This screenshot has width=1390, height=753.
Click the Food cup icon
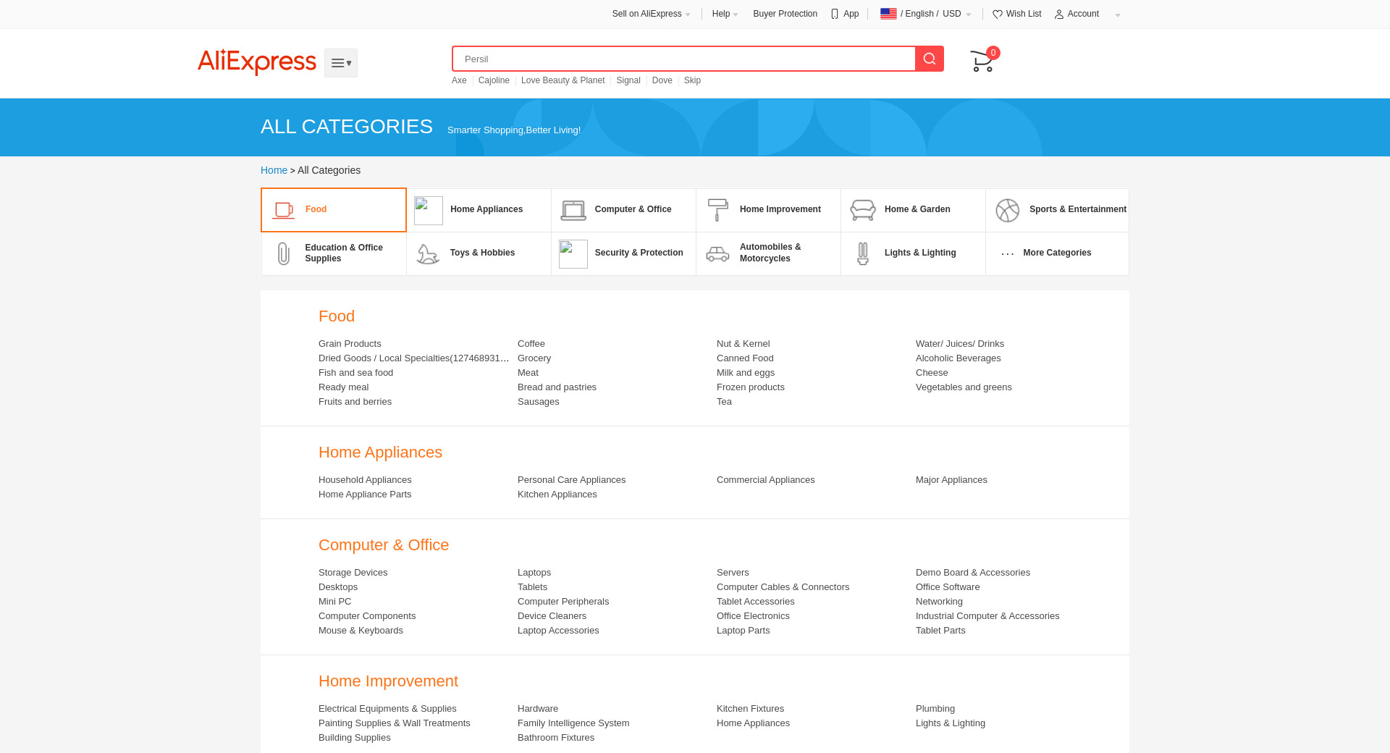pyautogui.click(x=283, y=210)
